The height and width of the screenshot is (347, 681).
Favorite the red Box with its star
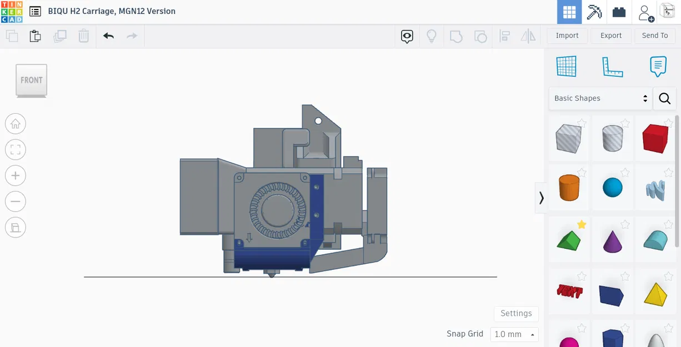click(x=668, y=123)
